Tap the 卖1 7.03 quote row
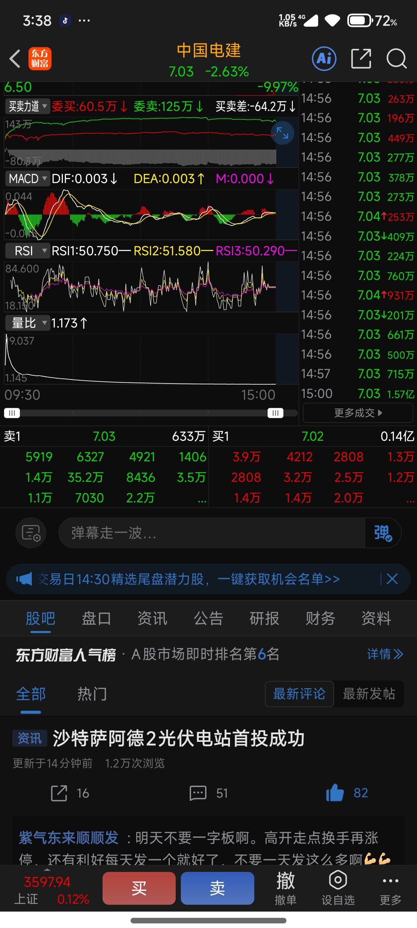The image size is (417, 928). [x=104, y=436]
